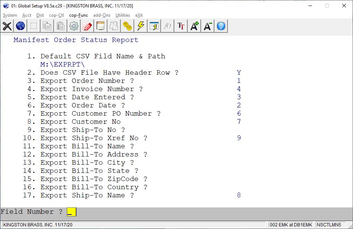Open the Utilities menu
The image size is (353, 229).
[123, 15]
